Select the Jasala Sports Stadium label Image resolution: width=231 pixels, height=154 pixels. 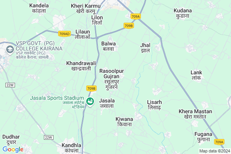(57, 98)
